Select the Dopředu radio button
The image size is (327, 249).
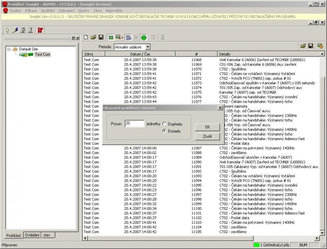point(165,124)
